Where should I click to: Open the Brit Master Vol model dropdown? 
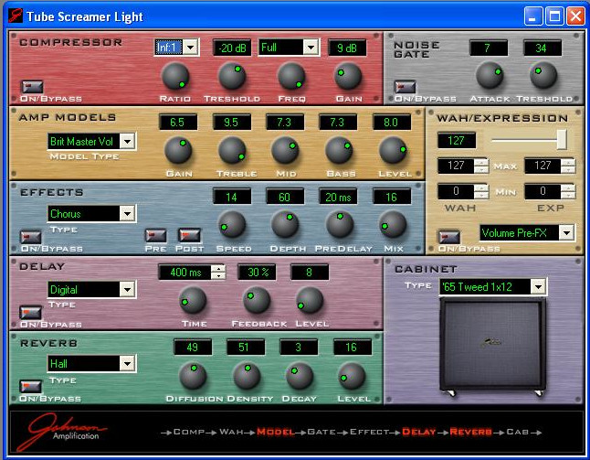128,142
